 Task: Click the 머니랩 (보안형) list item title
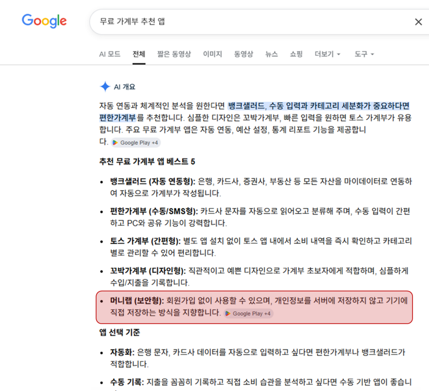coord(137,301)
